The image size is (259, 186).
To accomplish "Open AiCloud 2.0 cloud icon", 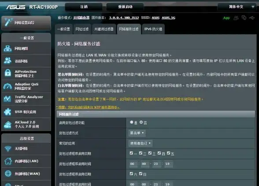I will [x=7, y=125].
